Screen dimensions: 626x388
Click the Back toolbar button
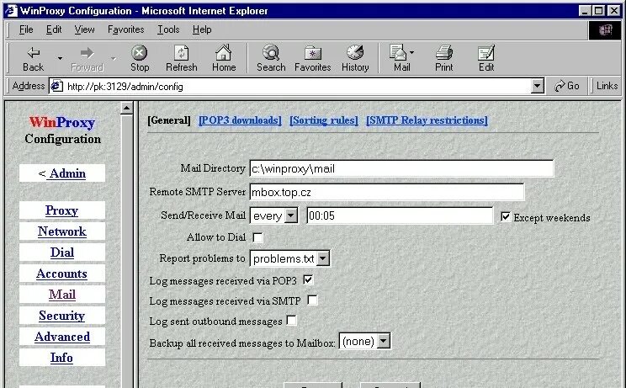tap(33, 58)
